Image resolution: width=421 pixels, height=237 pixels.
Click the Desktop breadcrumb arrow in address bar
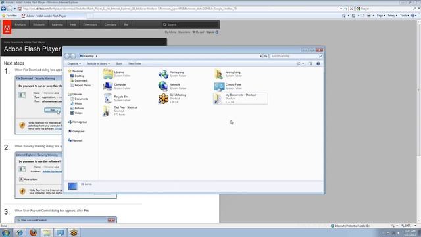[x=97, y=56]
